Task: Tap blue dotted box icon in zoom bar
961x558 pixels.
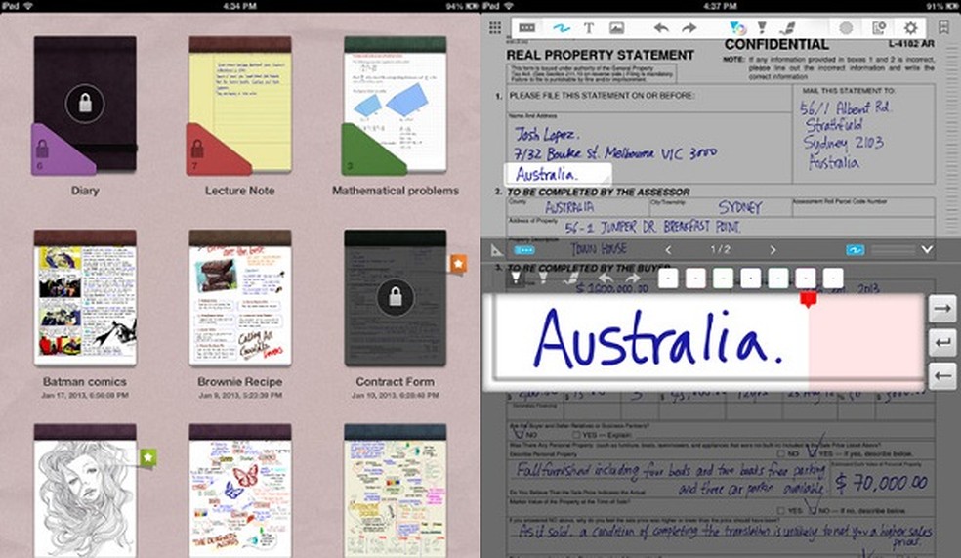Action: (x=524, y=249)
